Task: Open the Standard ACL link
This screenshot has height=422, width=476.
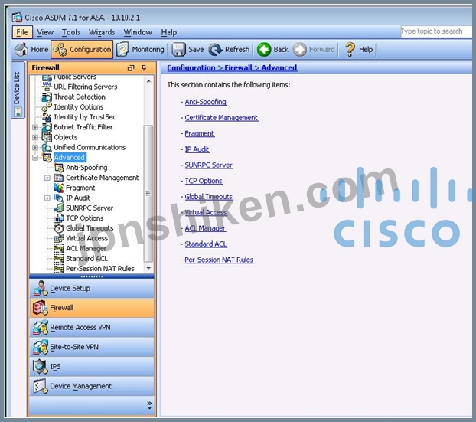Action: [x=206, y=244]
